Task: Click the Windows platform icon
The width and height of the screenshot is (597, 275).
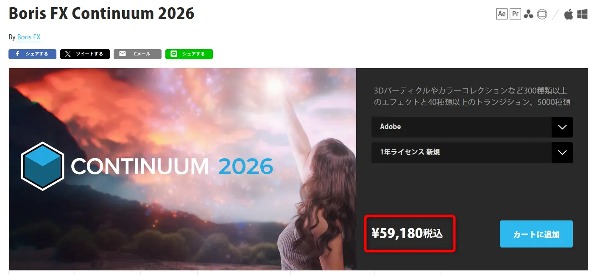Action: pos(582,14)
